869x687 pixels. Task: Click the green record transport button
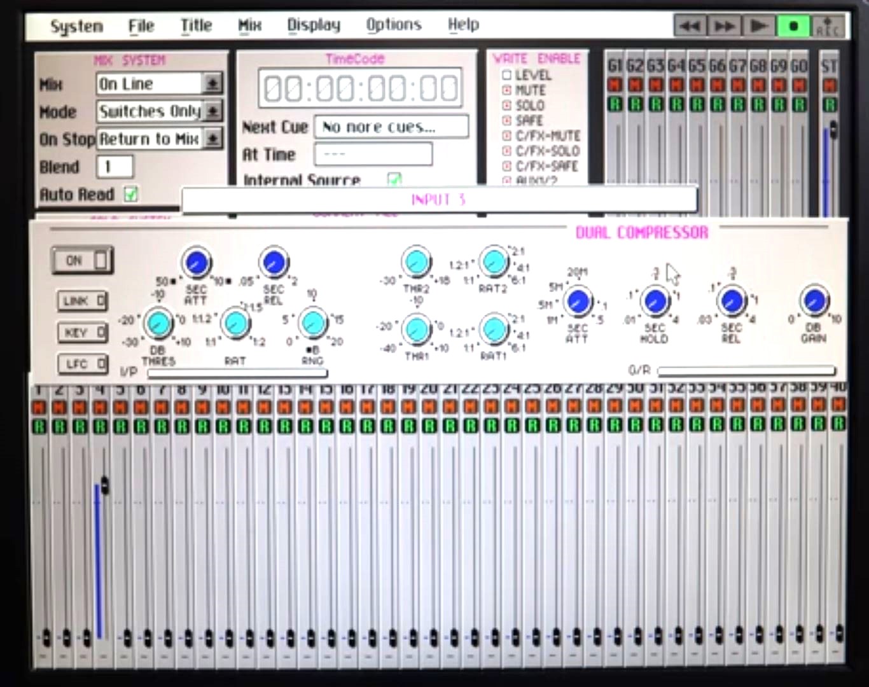point(793,26)
